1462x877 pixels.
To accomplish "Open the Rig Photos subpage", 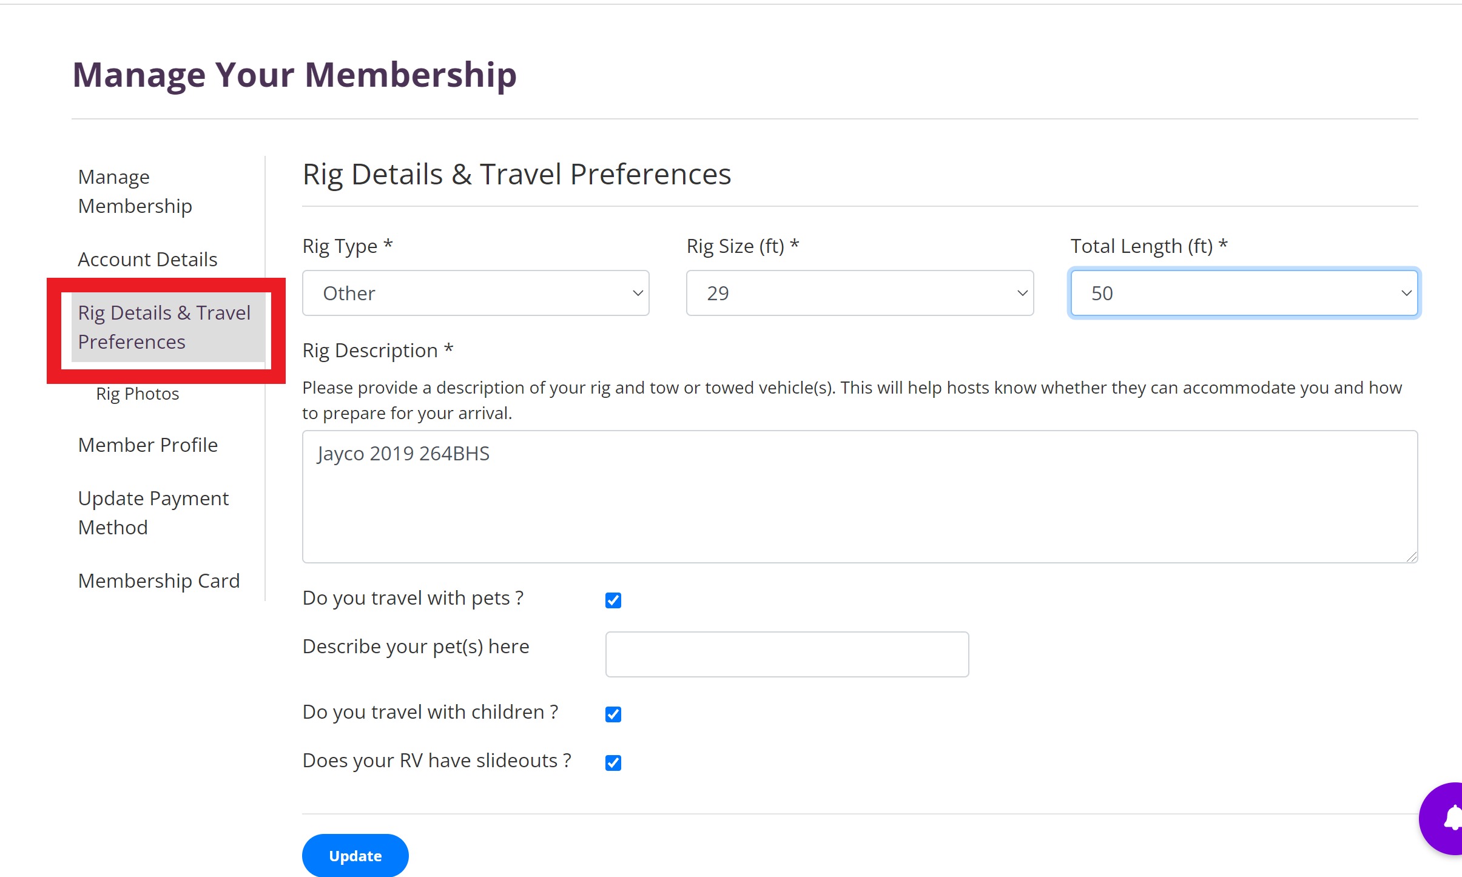I will click(x=138, y=394).
